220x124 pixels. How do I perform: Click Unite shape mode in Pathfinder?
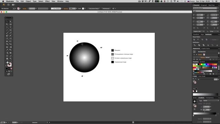point(194,40)
